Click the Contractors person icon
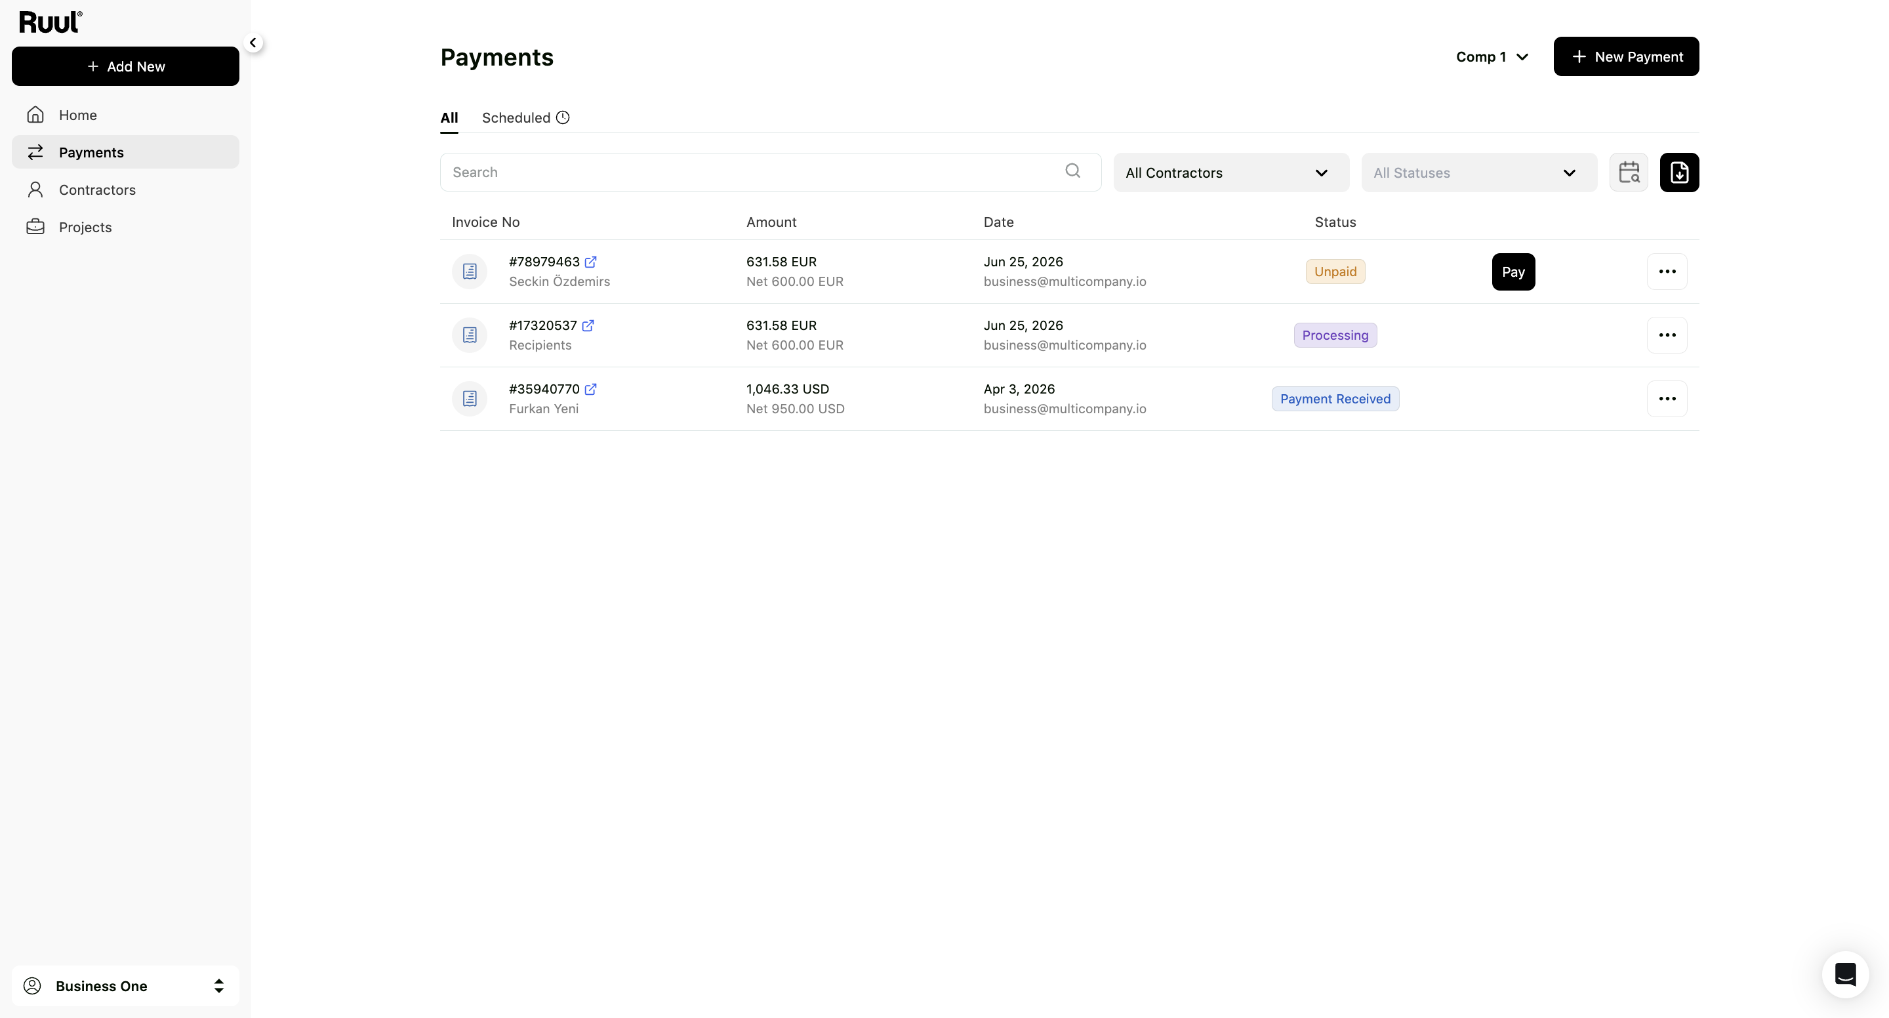1889x1018 pixels. (x=35, y=190)
